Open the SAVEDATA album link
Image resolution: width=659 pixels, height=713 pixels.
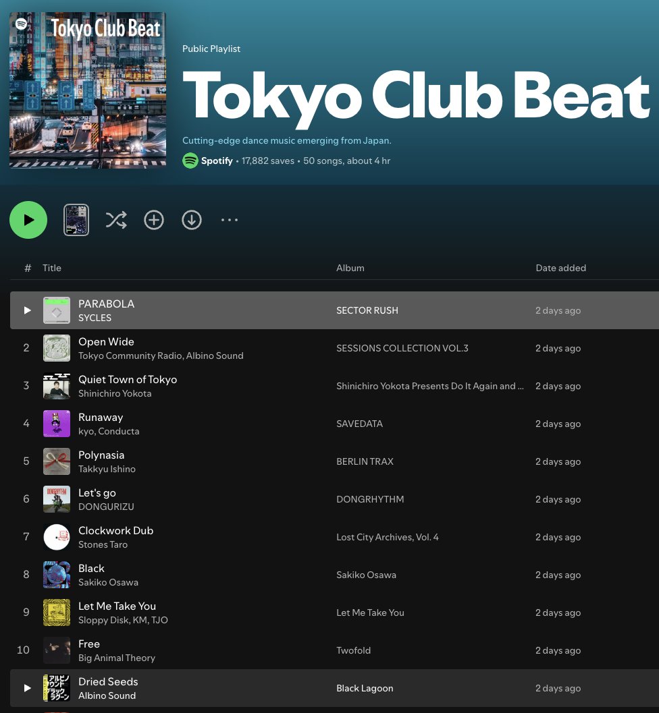click(x=359, y=424)
